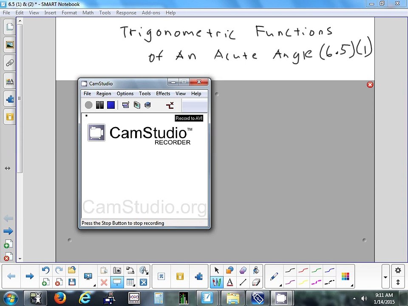Select the Lines tool

coord(243,282)
